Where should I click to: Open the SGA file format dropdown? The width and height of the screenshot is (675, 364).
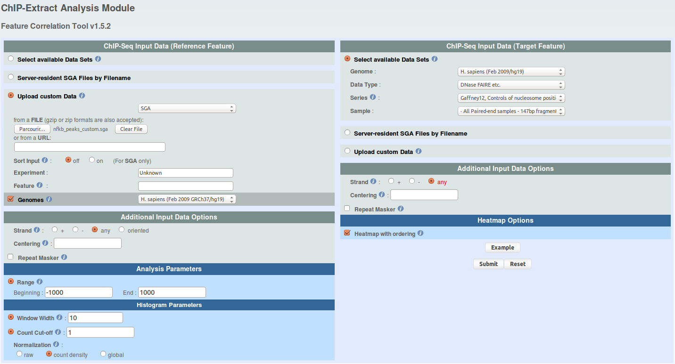point(187,108)
